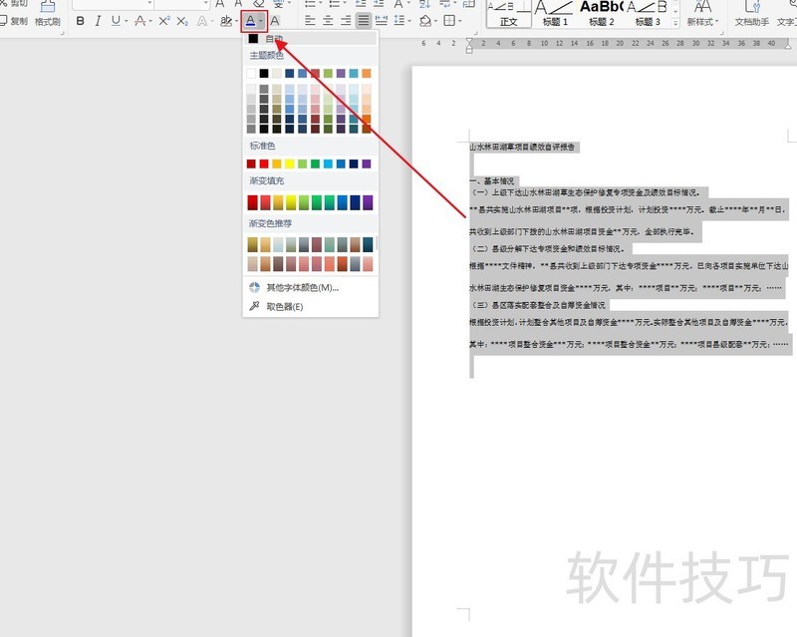The height and width of the screenshot is (637, 797).
Task: Choose 取色器(E) menu entry
Action: pos(310,306)
